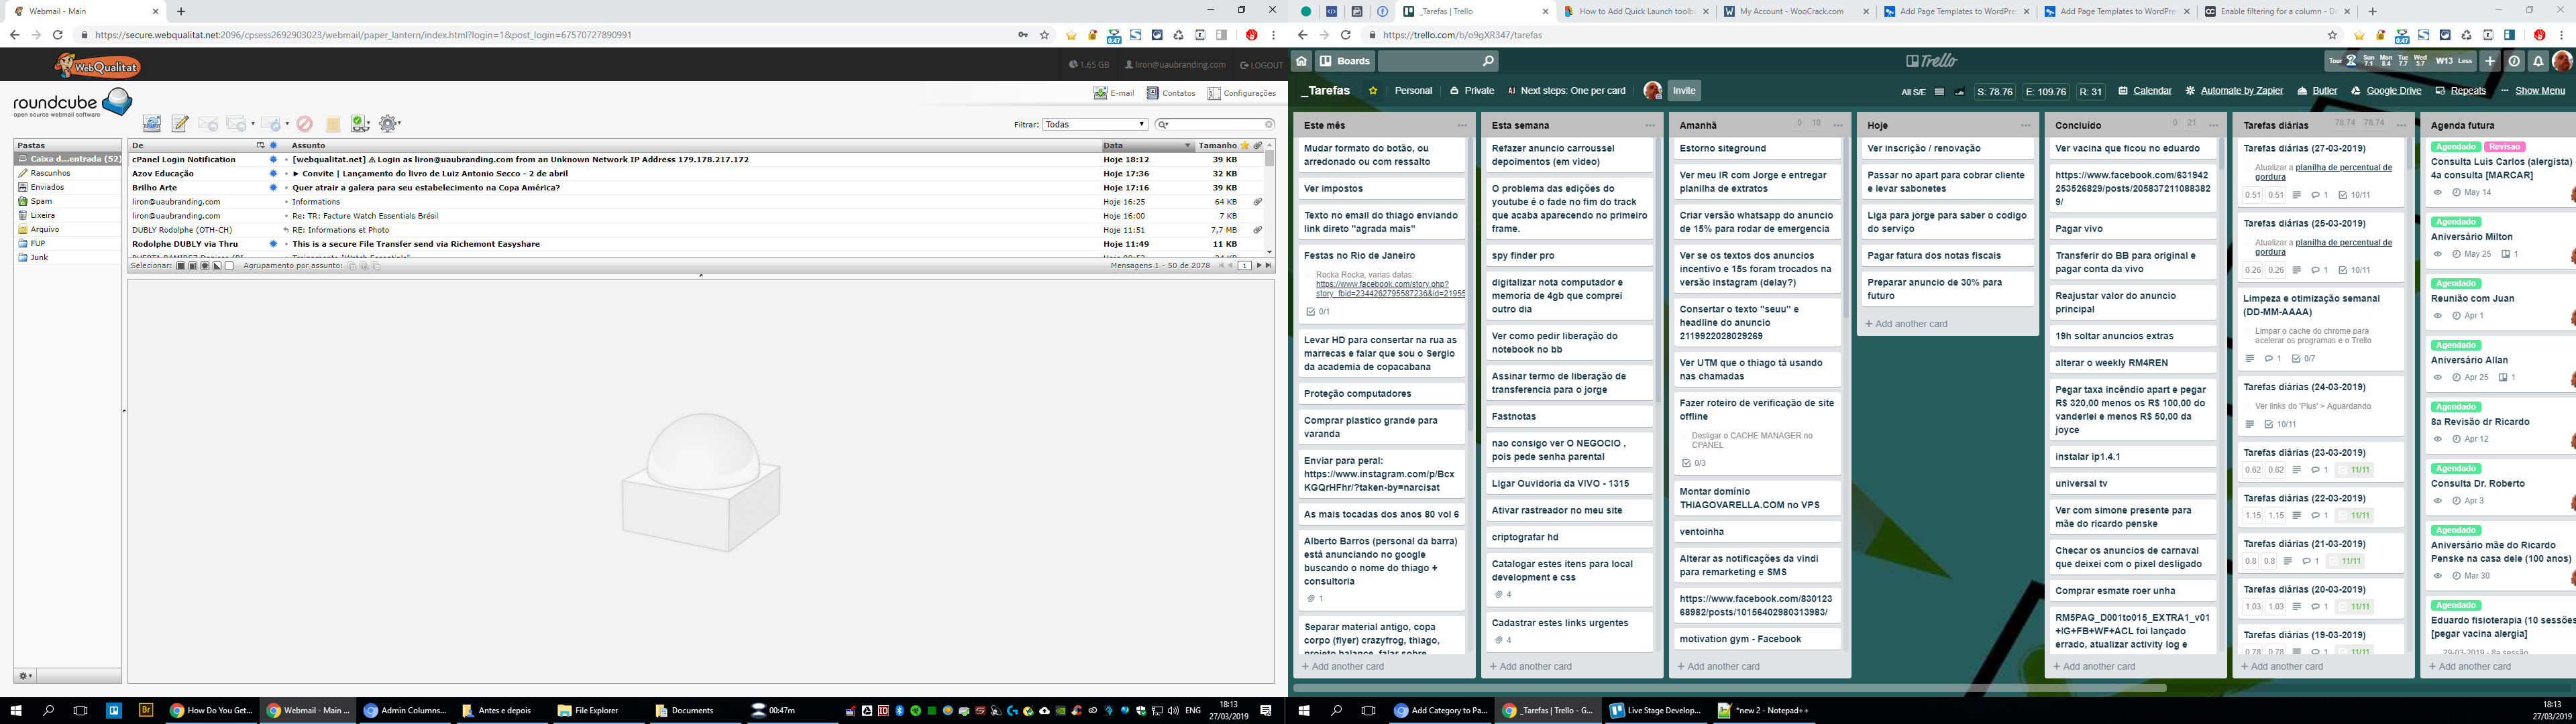This screenshot has width=2576, height=724.
Task: Toggle star on _Tarefas board
Action: 1373,91
